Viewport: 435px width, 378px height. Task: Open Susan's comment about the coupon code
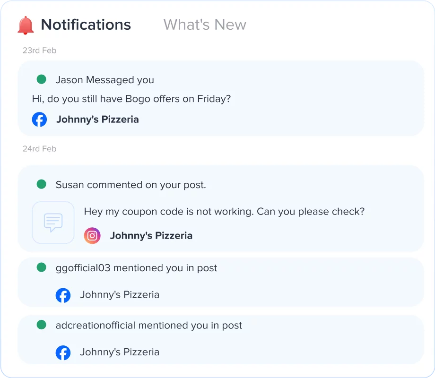tap(224, 212)
